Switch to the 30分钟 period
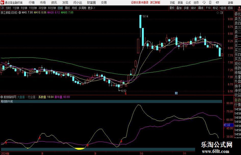 (x=42, y=8)
